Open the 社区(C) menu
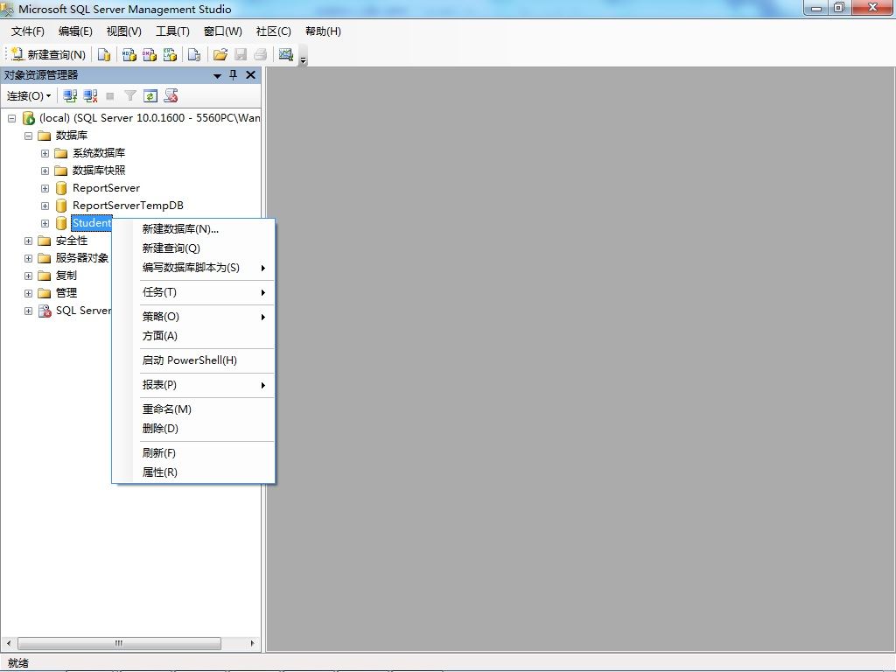Viewport: 896px width, 672px height. (274, 31)
